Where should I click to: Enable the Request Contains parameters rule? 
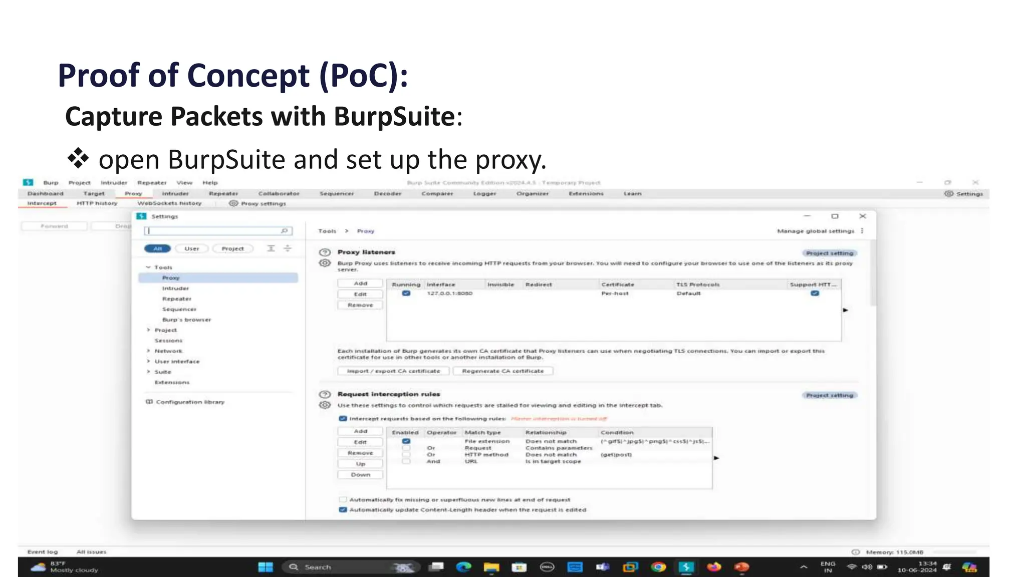click(406, 448)
